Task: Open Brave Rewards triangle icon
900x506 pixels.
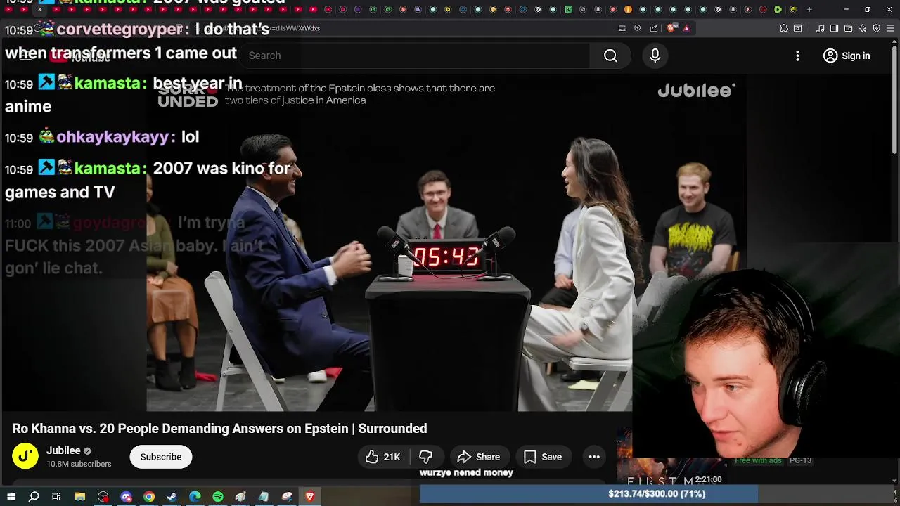Action: point(686,28)
